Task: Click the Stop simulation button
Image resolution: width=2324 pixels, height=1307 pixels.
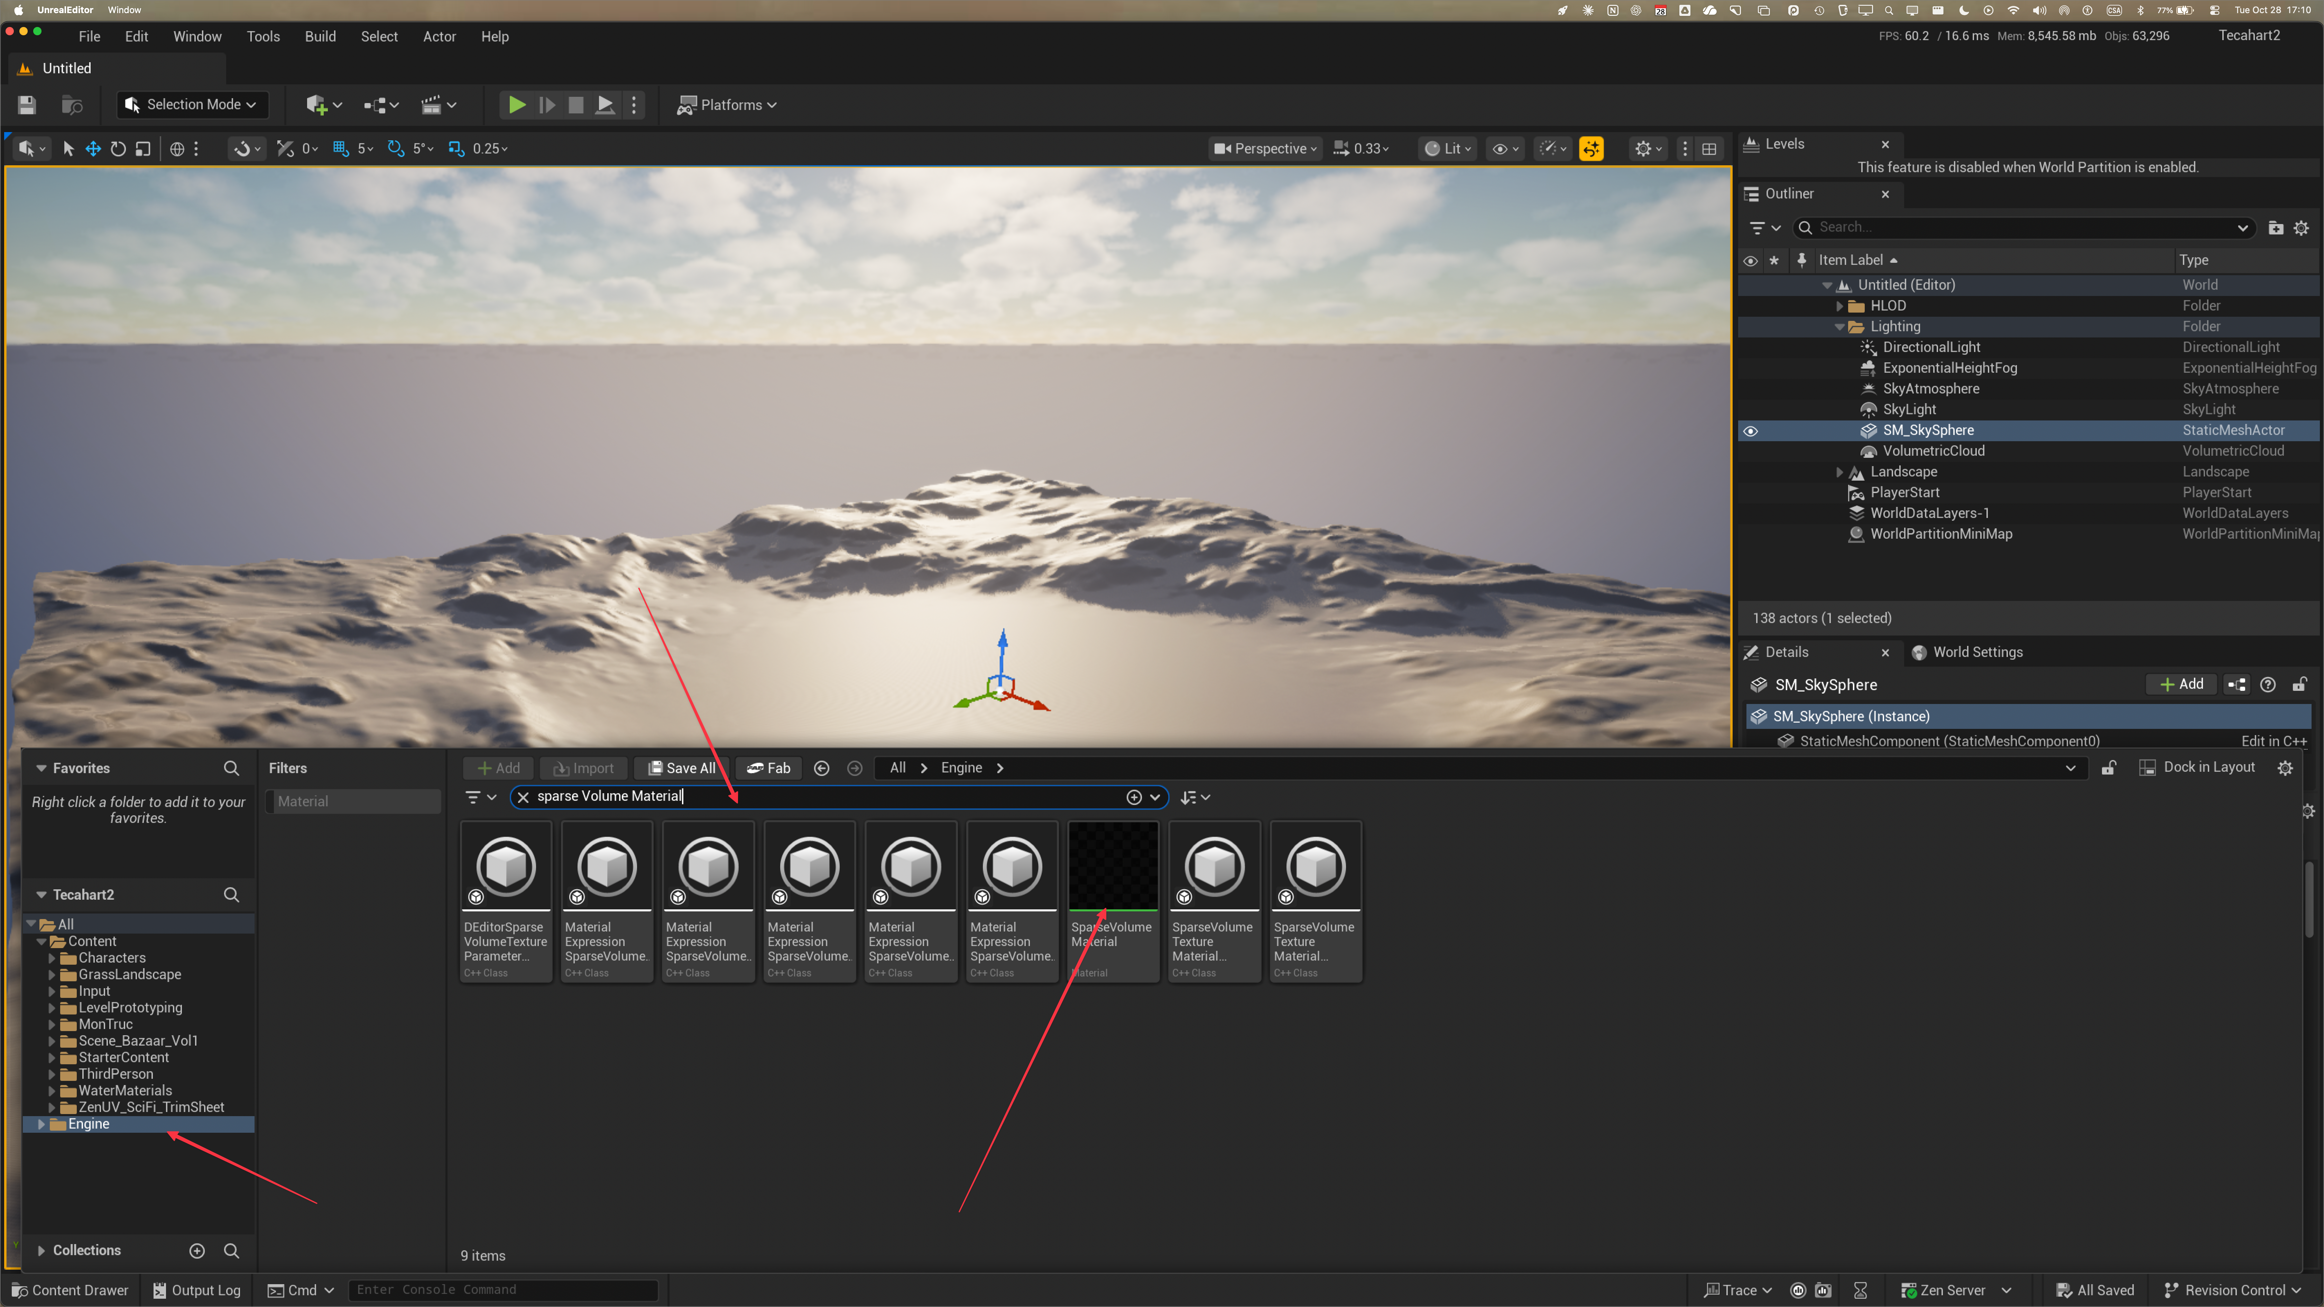Action: point(575,105)
